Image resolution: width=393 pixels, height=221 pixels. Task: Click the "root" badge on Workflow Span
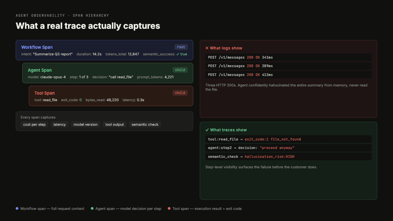(181, 47)
